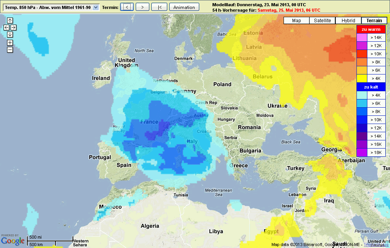Click the Morocco label on the map
Viewport: 390px width, 248px height.
[110, 207]
